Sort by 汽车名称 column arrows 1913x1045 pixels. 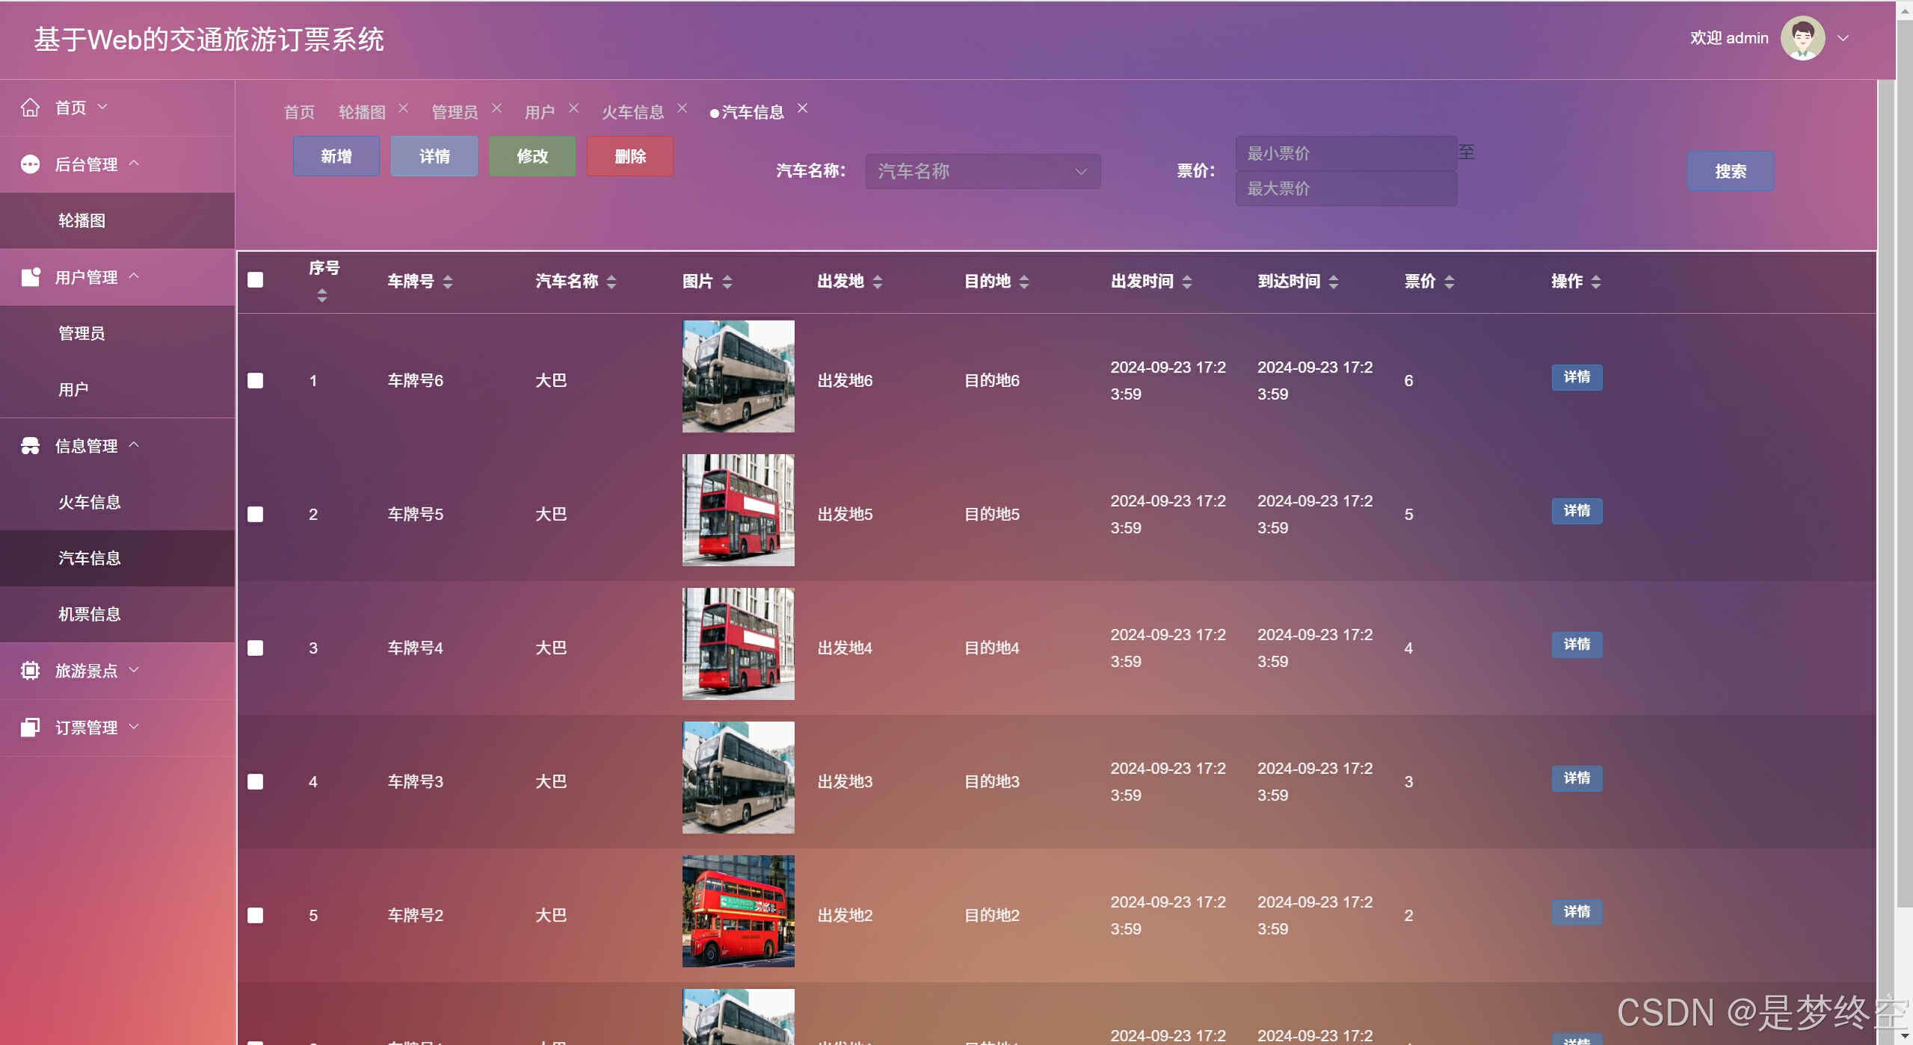(x=612, y=282)
